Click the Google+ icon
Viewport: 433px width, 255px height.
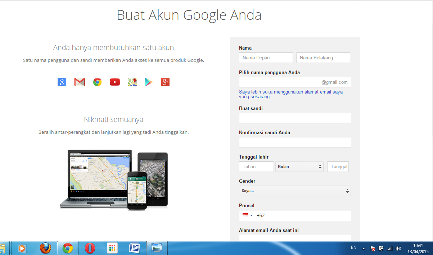pos(165,82)
